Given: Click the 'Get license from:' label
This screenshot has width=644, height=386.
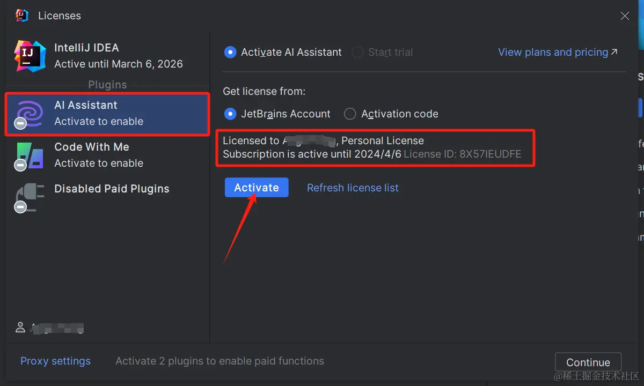Looking at the screenshot, I should click(x=264, y=91).
